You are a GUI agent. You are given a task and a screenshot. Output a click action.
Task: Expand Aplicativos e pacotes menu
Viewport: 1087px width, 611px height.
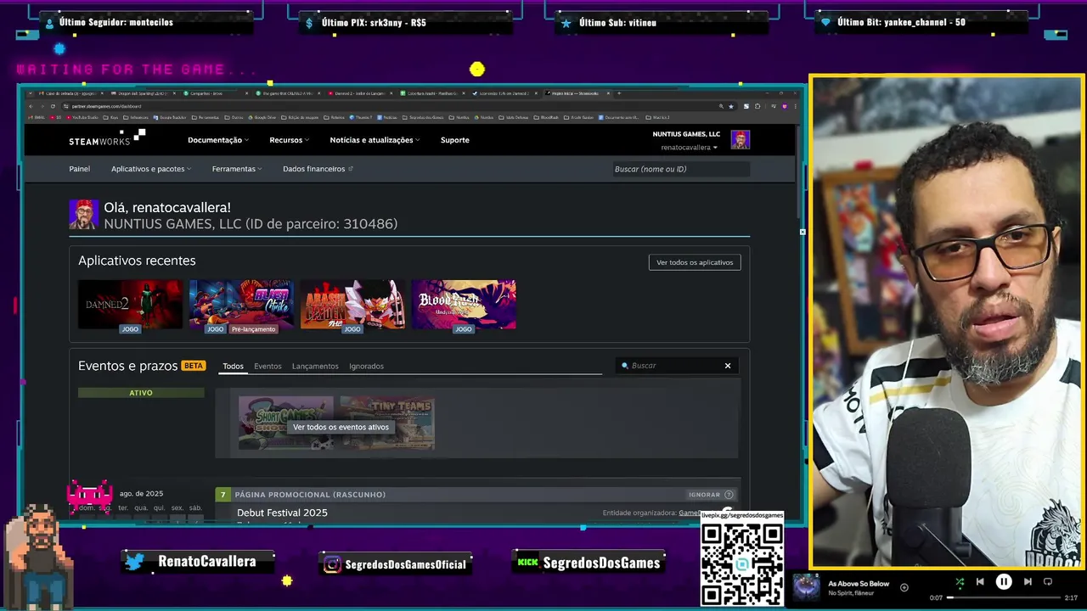pos(150,169)
